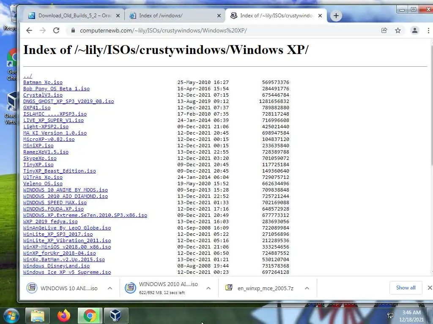Select the Index of /~lily/ISOs/crustywindows tab
The height and width of the screenshot is (324, 433).
276,16
